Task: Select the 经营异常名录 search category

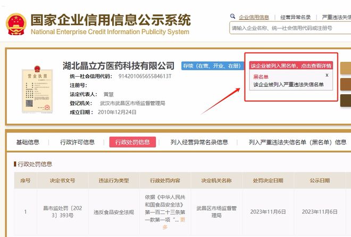Action: tap(296, 17)
